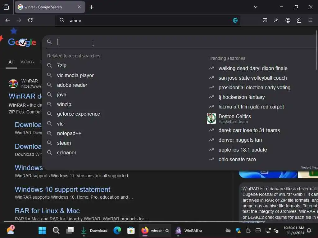Click the translate globe icon in address bar

235,20
